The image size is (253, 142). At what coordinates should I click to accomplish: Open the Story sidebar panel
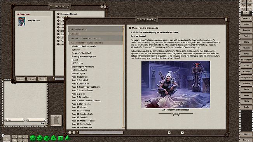(246, 42)
